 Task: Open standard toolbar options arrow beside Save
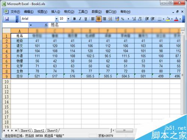[17, 19]
